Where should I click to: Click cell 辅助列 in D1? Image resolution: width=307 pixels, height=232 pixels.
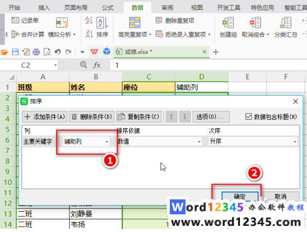coord(201,87)
